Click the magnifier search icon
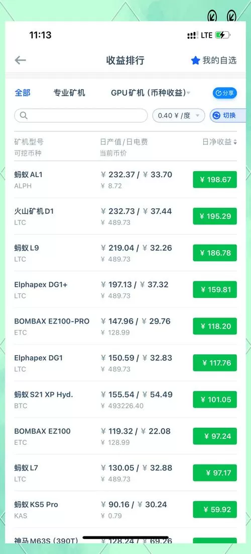The height and width of the screenshot is (554, 251). [x=24, y=116]
